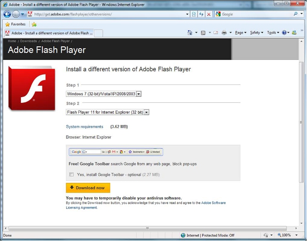
Task: Open the Favorites center
Action: [16, 24]
